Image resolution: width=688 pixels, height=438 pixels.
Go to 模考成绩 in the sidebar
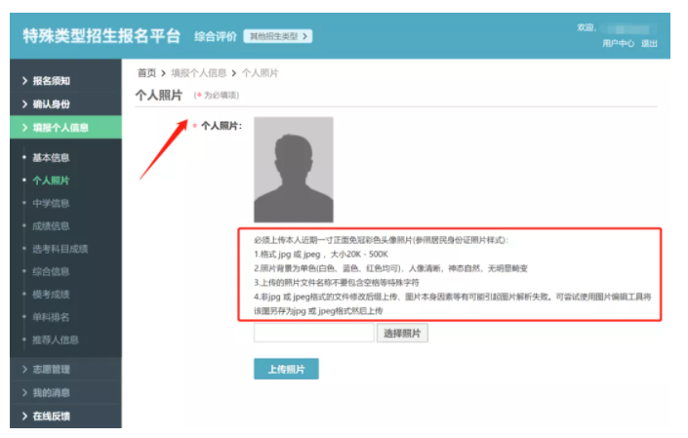point(51,294)
